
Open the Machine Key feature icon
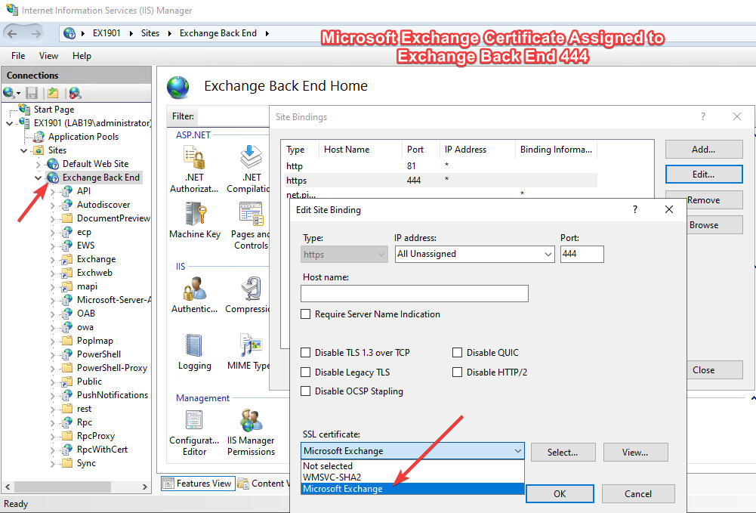[x=196, y=214]
